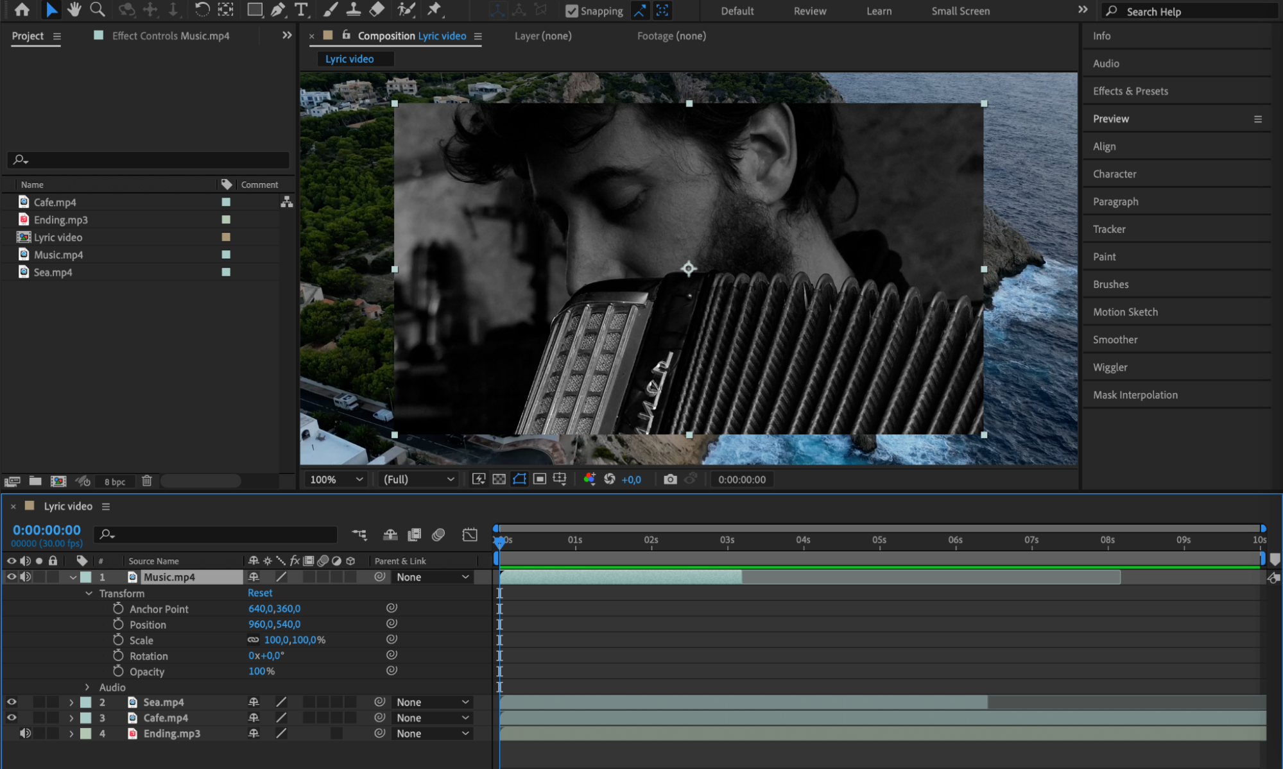Choose the Horizontal Type tool
Screen dimensions: 1283x769
pyautogui.click(x=300, y=10)
